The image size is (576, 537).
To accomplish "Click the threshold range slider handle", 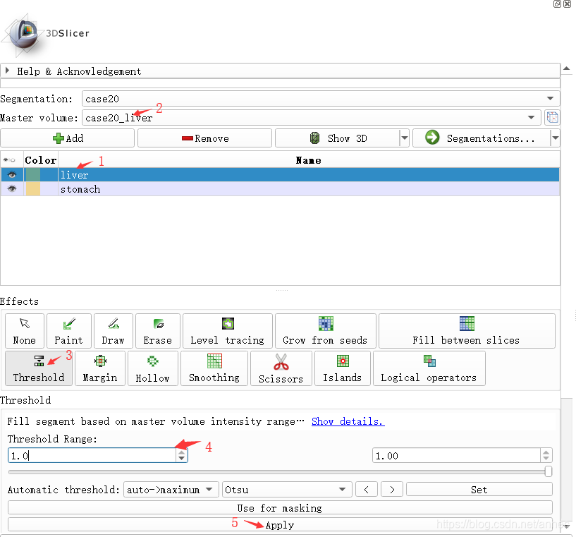I will [x=549, y=471].
